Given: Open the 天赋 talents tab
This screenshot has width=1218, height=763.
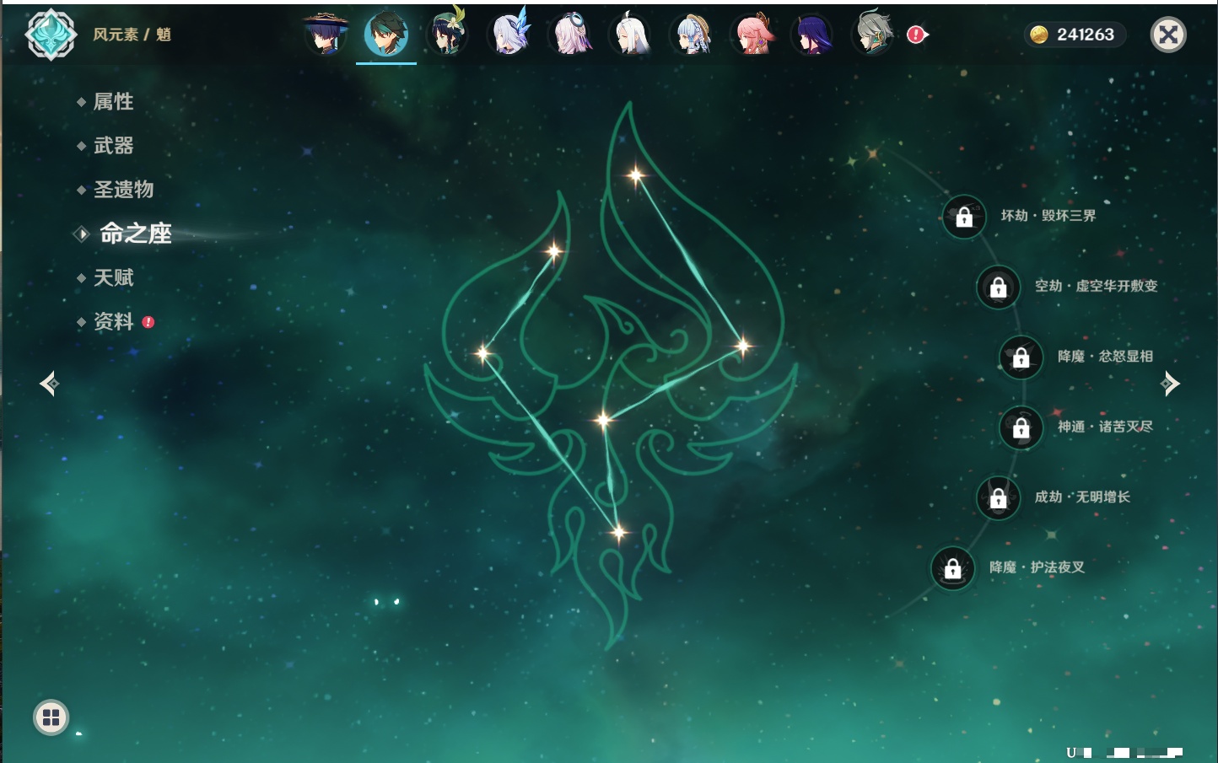Looking at the screenshot, I should click(113, 277).
